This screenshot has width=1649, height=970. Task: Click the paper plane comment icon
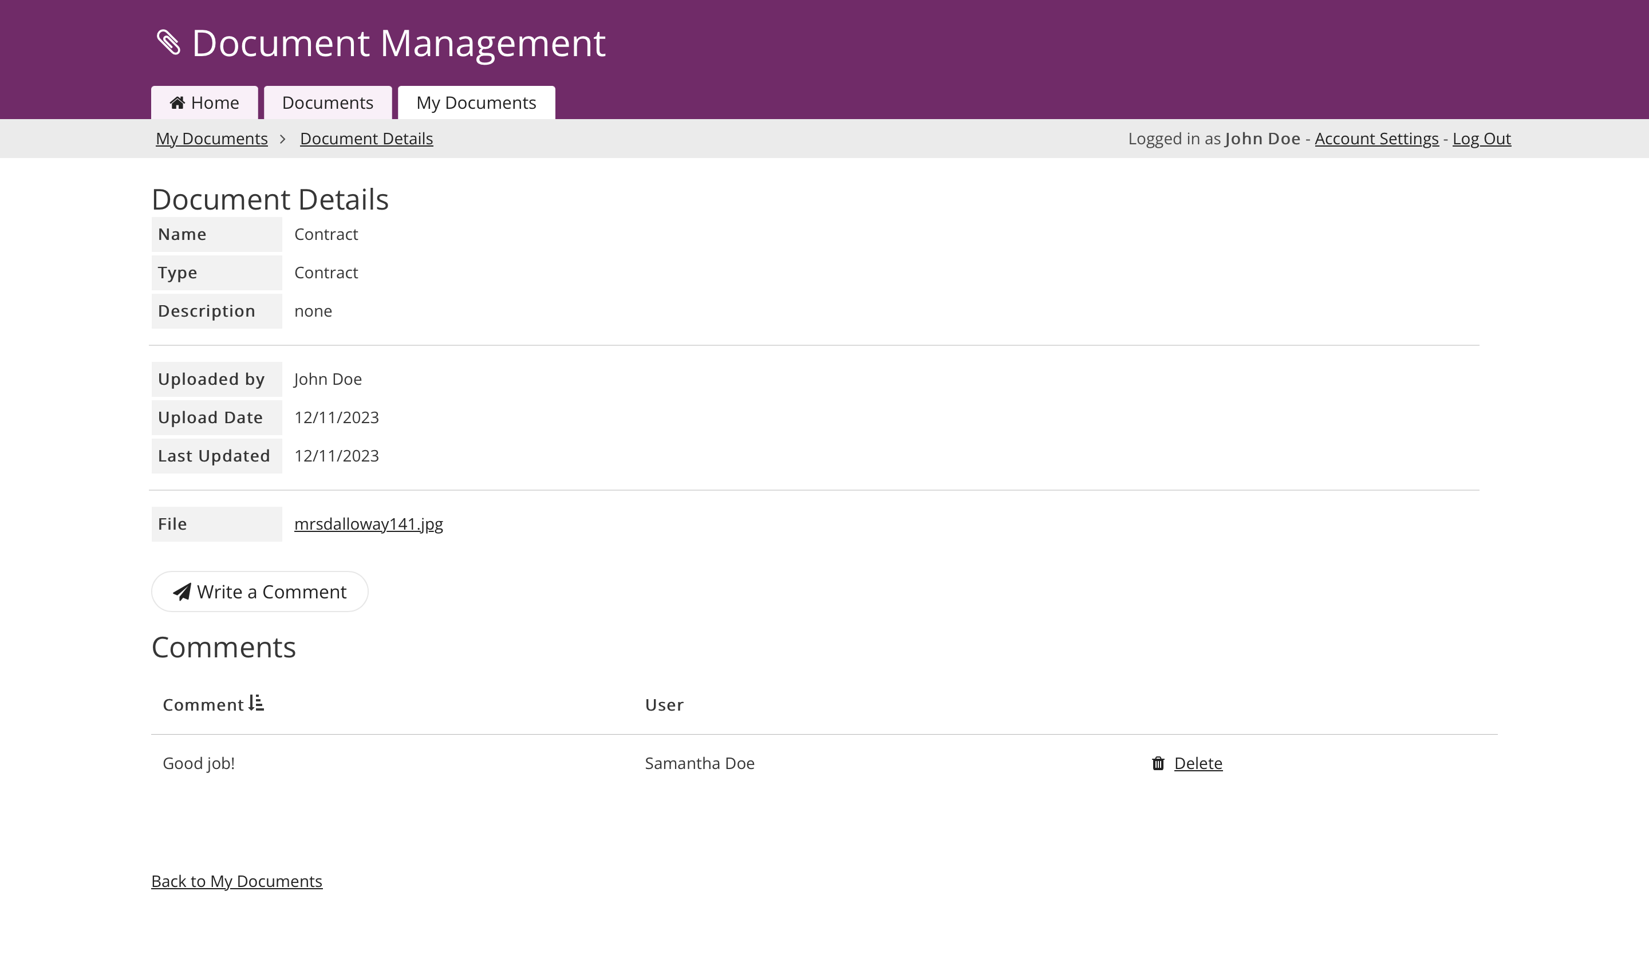coord(182,592)
